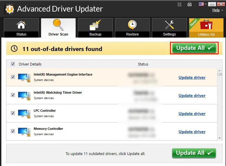Toggle the select-all Driver Details checkbox
The width and height of the screenshot is (226, 166).
click(13, 64)
